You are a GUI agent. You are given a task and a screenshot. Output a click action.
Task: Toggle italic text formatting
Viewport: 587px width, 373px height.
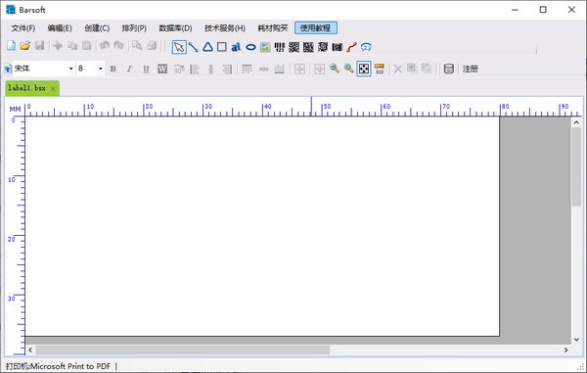(x=129, y=69)
